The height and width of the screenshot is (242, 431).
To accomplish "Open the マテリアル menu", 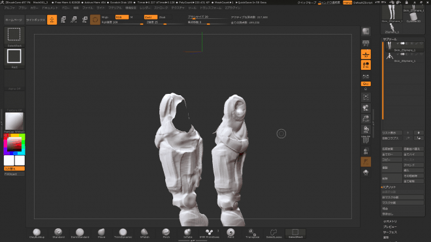I will [x=115, y=8].
